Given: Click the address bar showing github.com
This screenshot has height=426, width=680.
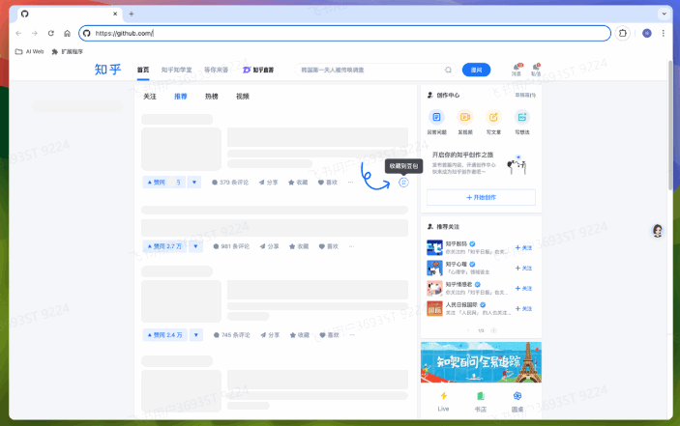Looking at the screenshot, I should tap(344, 34).
